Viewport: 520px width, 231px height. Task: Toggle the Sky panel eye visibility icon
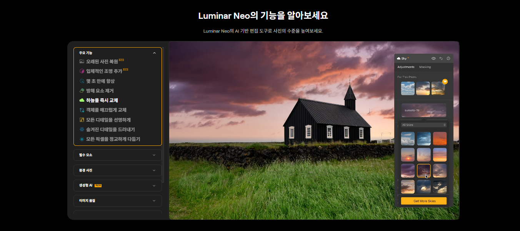tap(433, 58)
